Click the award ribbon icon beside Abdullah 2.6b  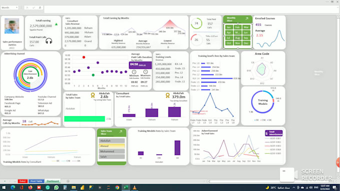93,95
